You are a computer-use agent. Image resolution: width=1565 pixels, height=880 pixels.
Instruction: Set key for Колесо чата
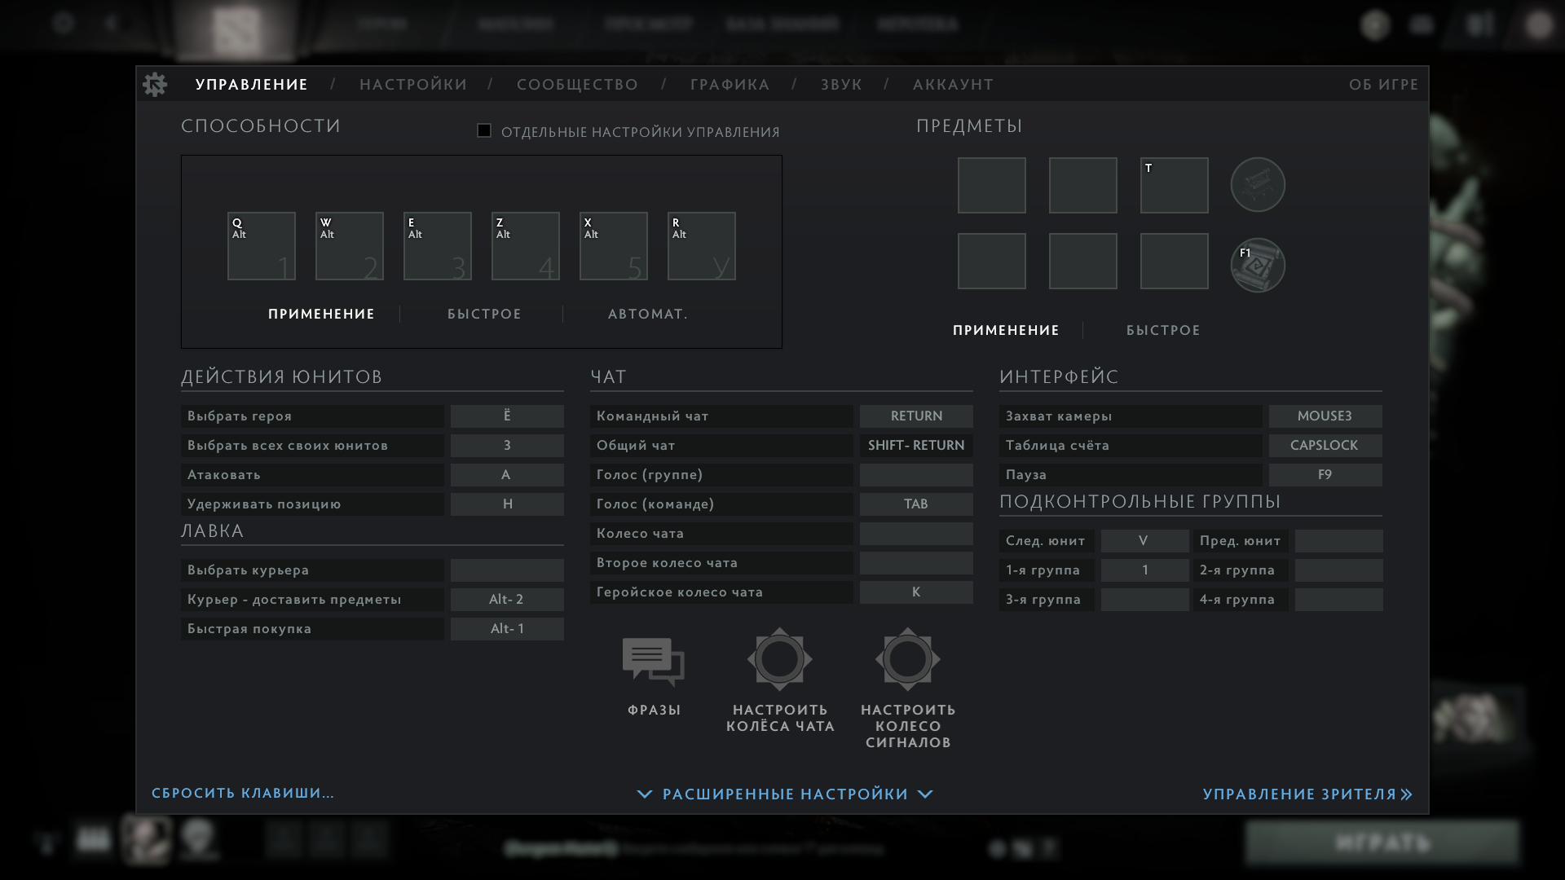(x=916, y=534)
